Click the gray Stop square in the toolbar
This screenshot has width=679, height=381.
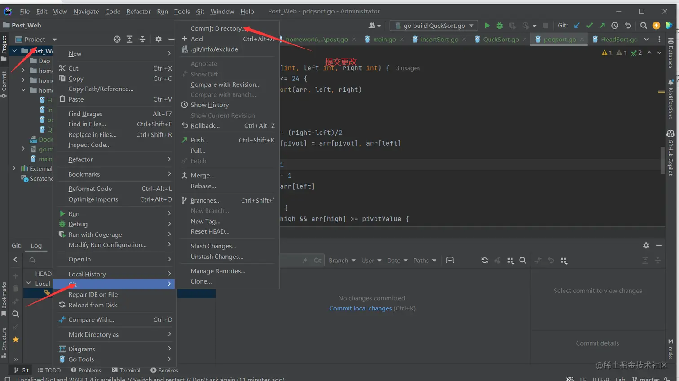tap(545, 26)
